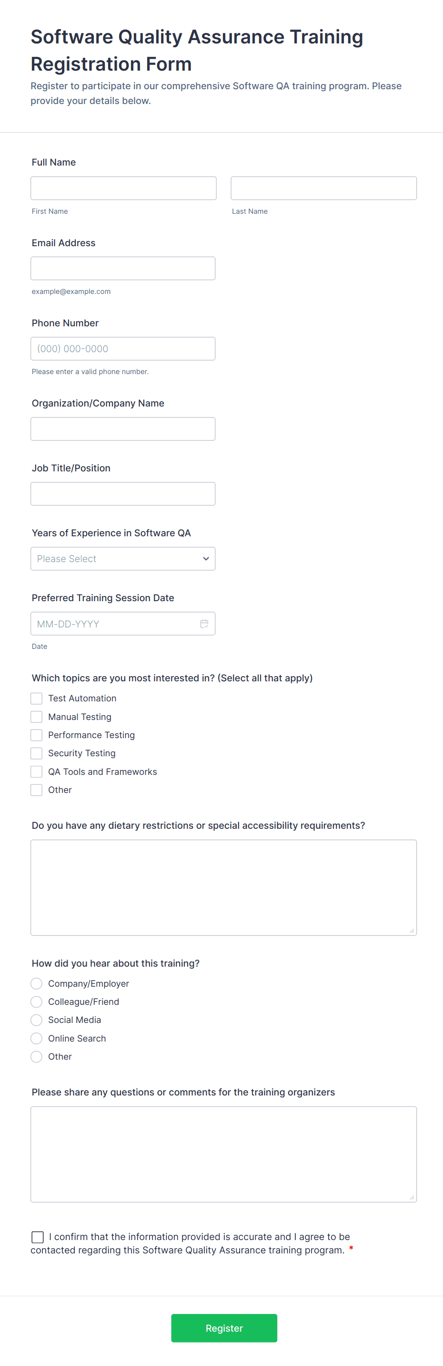Focus the Phone Number input

click(x=123, y=348)
